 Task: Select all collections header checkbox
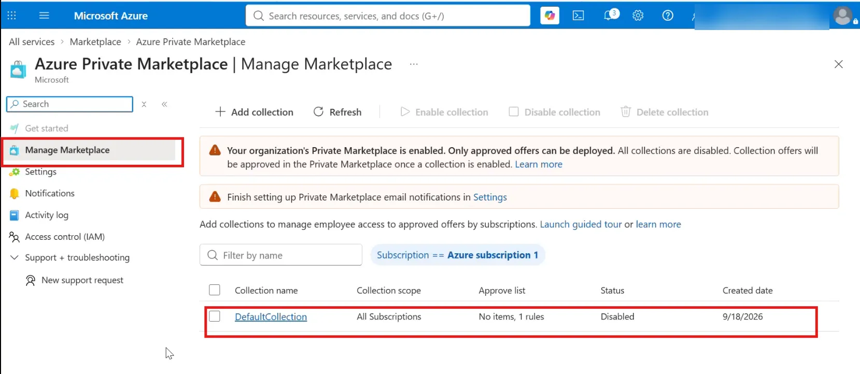click(215, 290)
